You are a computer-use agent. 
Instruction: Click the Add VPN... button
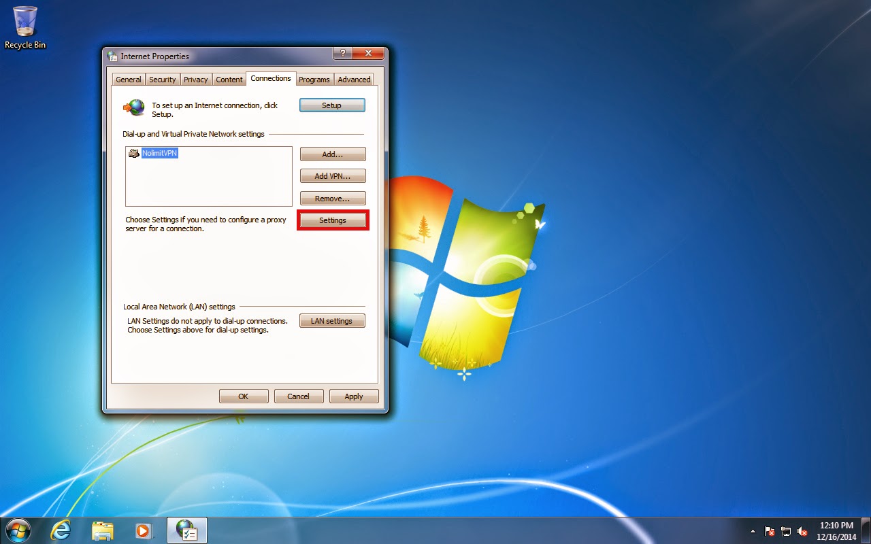(333, 176)
